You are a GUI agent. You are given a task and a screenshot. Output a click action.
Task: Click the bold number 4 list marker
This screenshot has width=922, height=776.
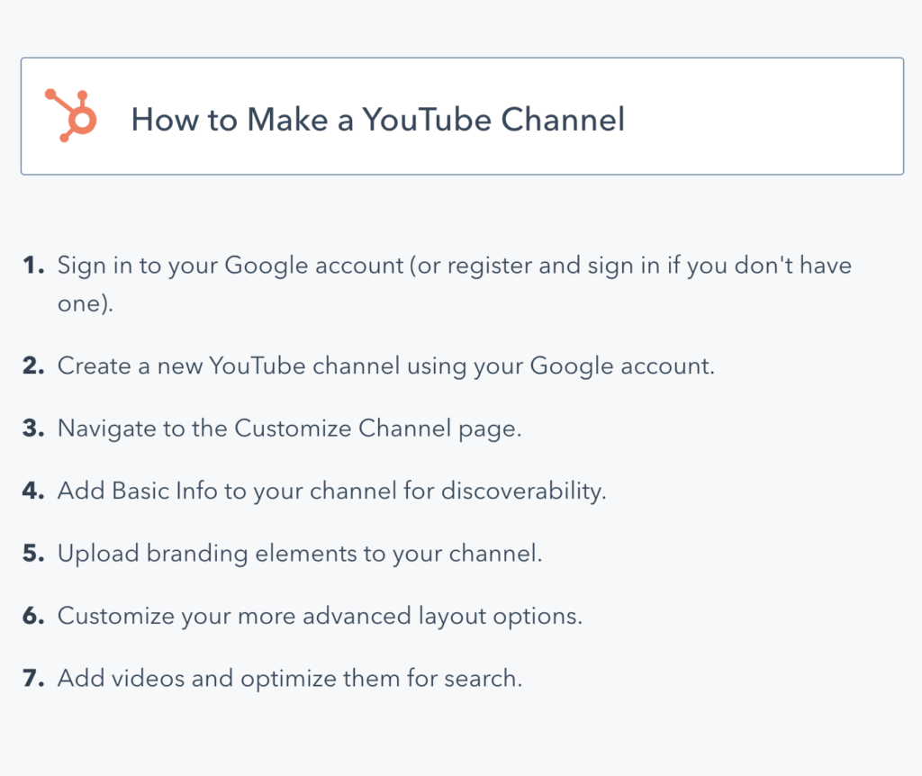pyautogui.click(x=33, y=492)
